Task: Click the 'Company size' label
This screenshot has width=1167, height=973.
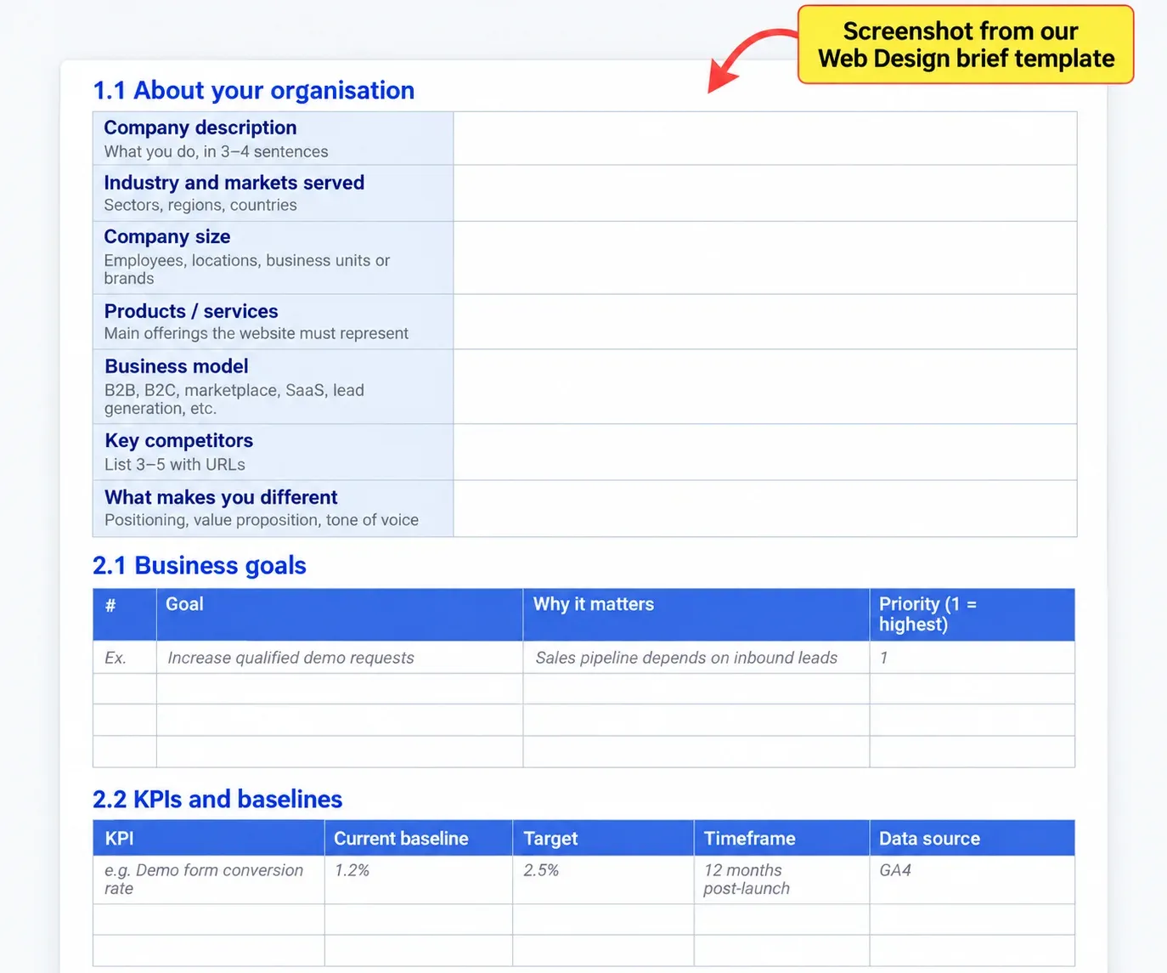Action: click(x=167, y=236)
